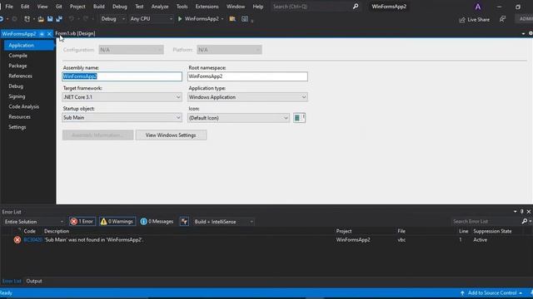
Task: Click the Live Share button label
Action: (479, 20)
